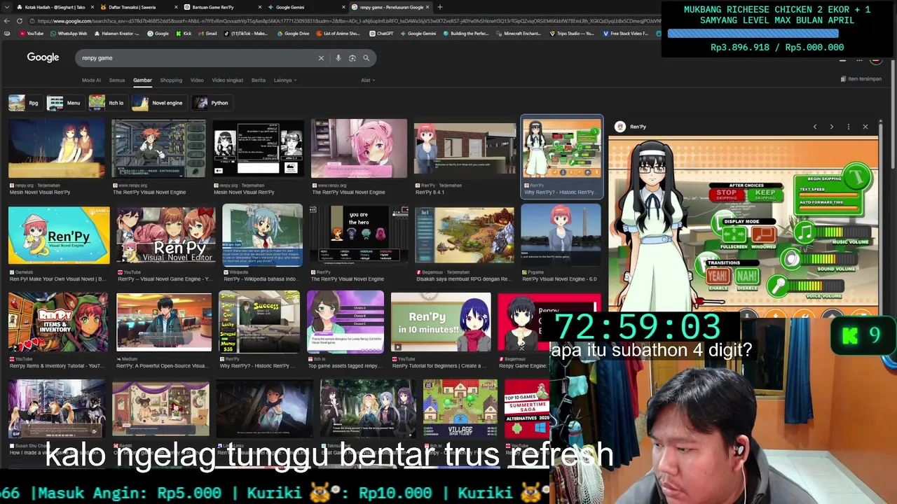Open Item tersimpan saved items

[861, 79]
